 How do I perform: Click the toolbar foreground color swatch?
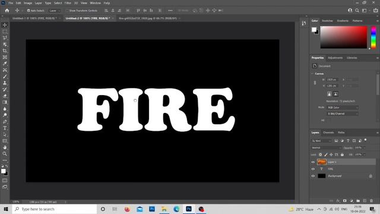point(3,171)
